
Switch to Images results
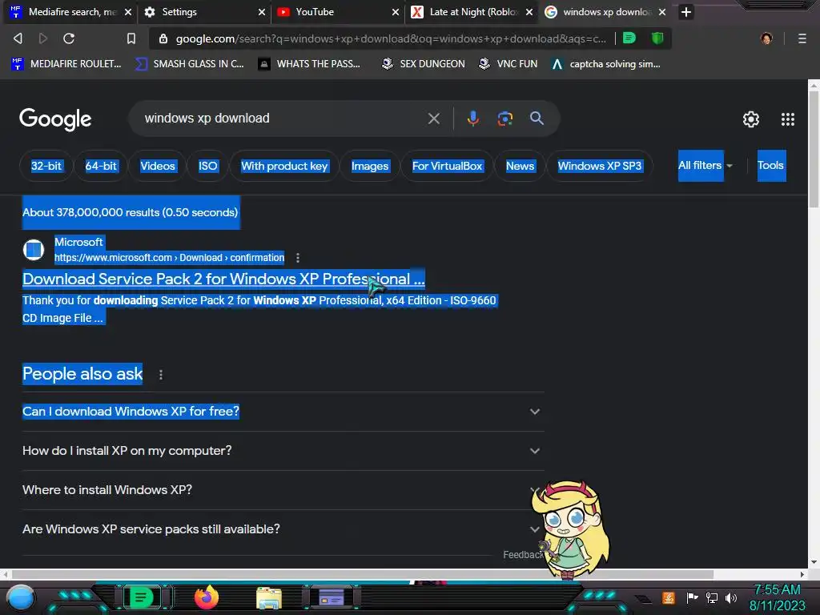pos(370,167)
